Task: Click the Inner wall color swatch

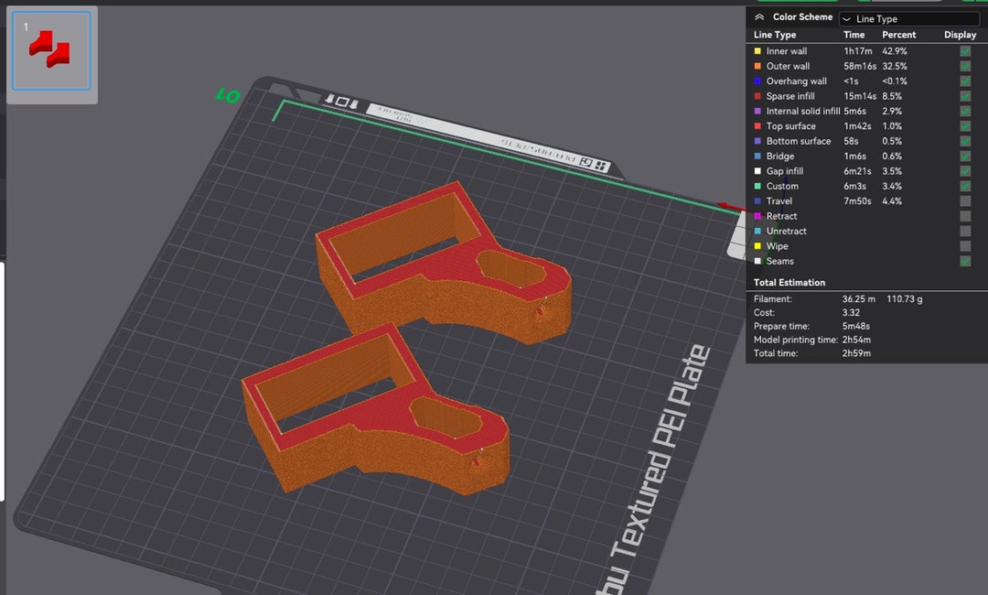Action: coord(757,50)
